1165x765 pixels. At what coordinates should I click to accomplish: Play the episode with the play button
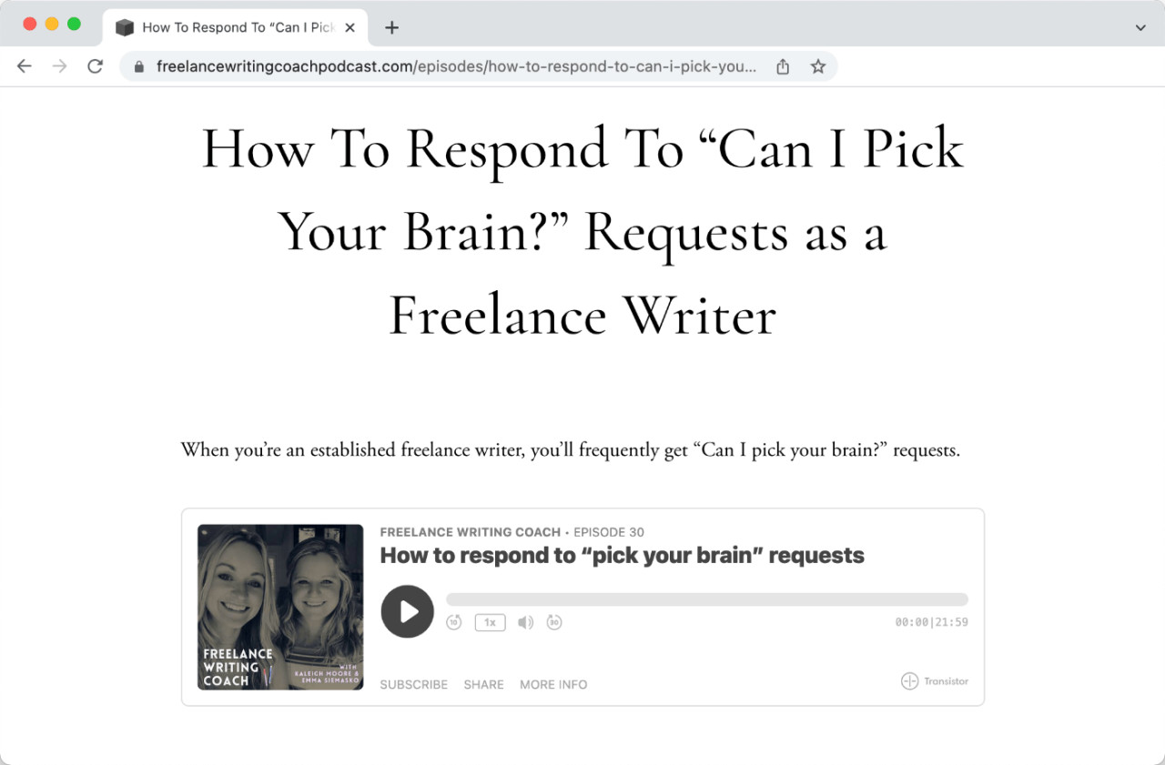coord(407,611)
